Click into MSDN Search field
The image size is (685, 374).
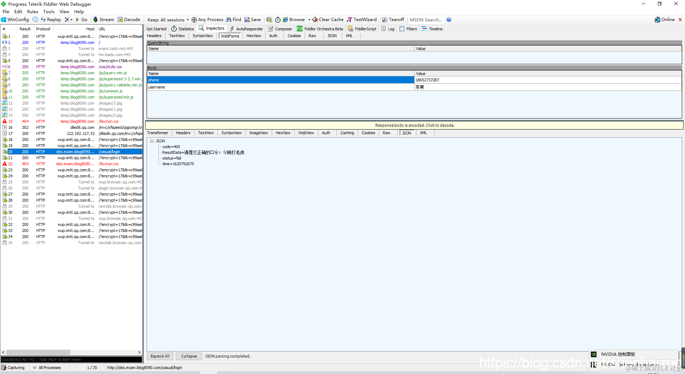click(426, 20)
